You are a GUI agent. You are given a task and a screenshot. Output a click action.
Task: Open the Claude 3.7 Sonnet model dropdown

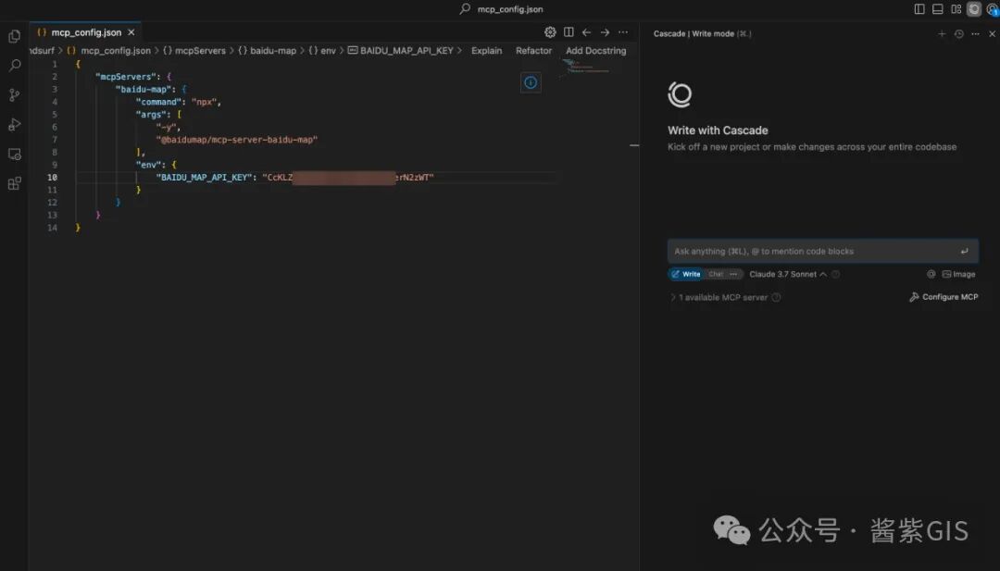788,274
